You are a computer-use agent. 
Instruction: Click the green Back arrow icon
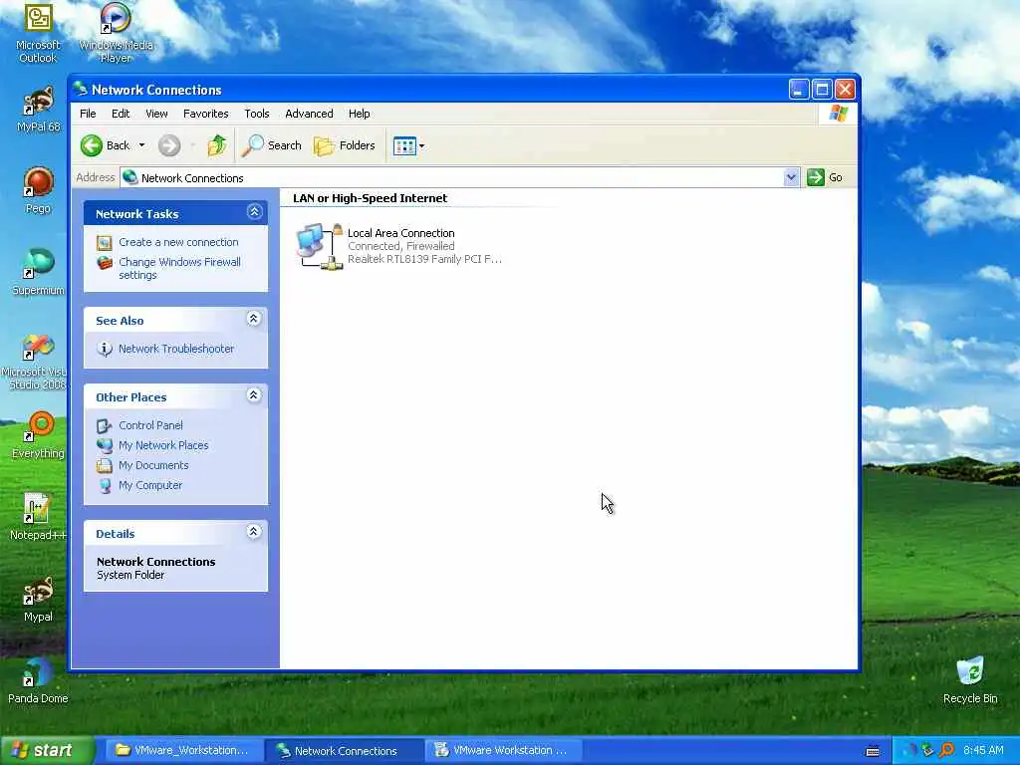[91, 145]
